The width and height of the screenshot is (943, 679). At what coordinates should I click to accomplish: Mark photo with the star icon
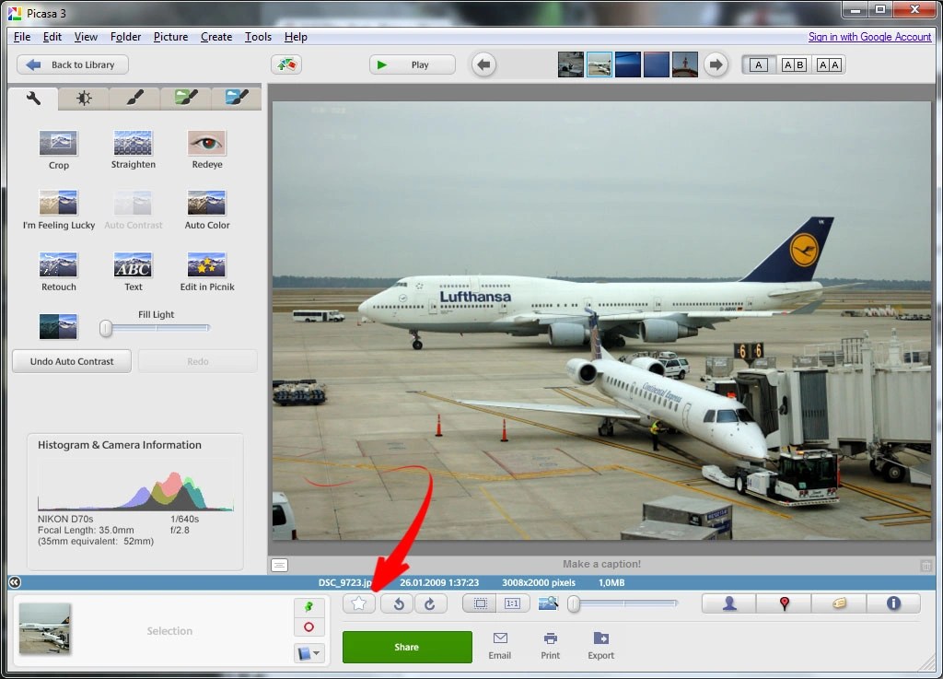coord(359,603)
